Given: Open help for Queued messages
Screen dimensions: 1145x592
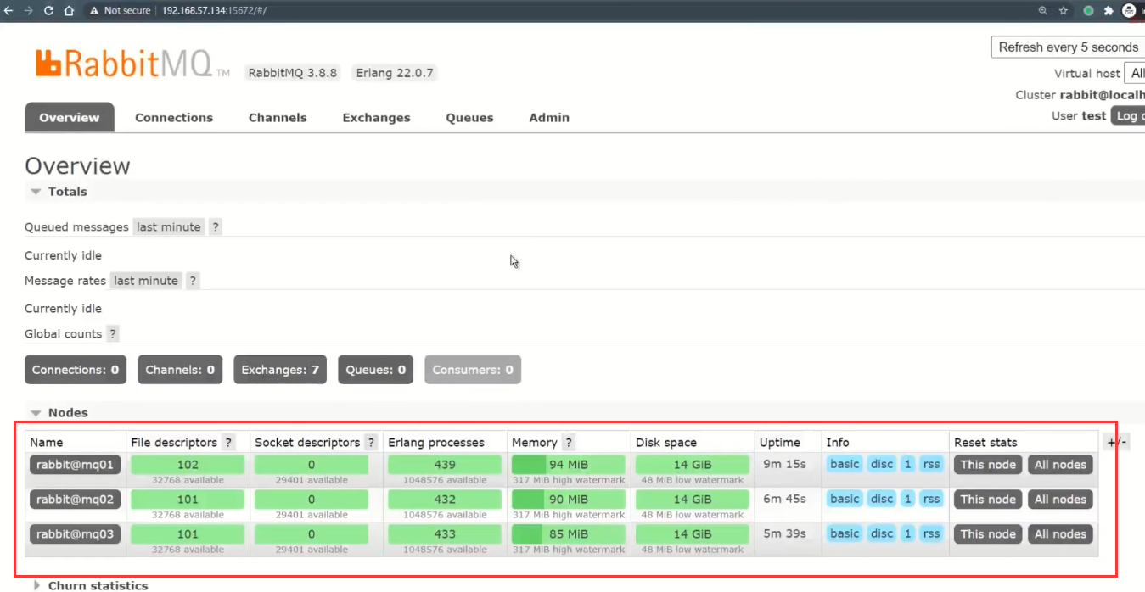Looking at the screenshot, I should click(x=216, y=227).
